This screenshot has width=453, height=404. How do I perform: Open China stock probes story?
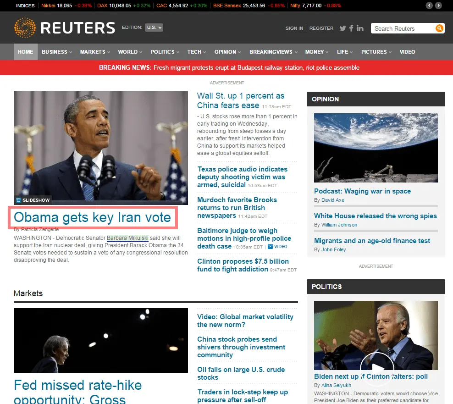[241, 347]
